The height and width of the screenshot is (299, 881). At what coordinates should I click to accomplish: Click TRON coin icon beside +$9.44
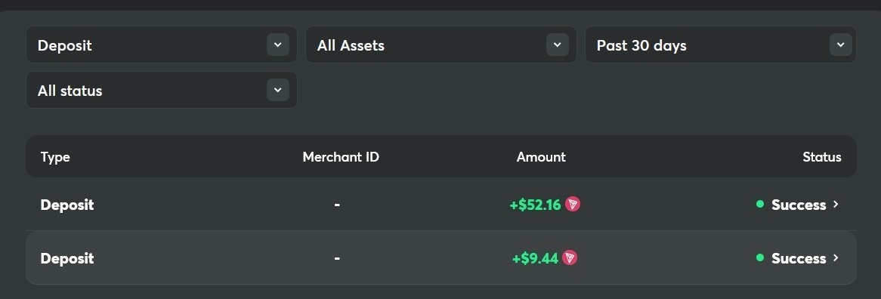point(570,257)
